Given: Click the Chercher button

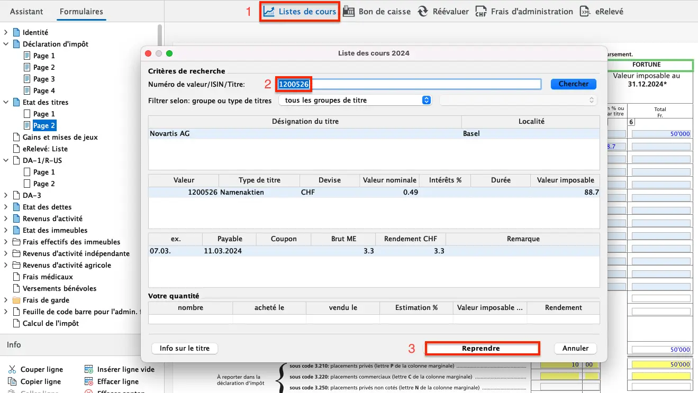Looking at the screenshot, I should (573, 84).
